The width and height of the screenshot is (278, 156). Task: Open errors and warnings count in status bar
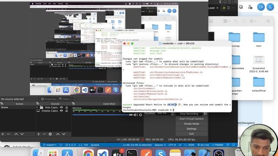click(70, 145)
